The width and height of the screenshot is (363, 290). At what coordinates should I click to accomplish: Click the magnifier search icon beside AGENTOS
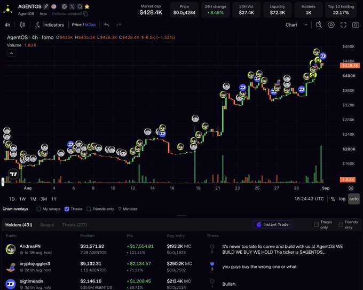[80, 6]
